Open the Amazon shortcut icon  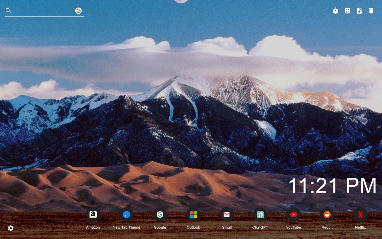pos(93,215)
